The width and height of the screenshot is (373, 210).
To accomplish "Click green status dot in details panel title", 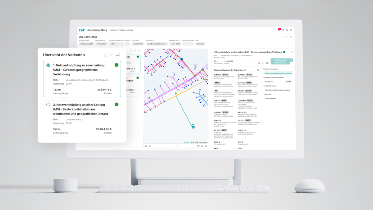I will [x=284, y=52].
